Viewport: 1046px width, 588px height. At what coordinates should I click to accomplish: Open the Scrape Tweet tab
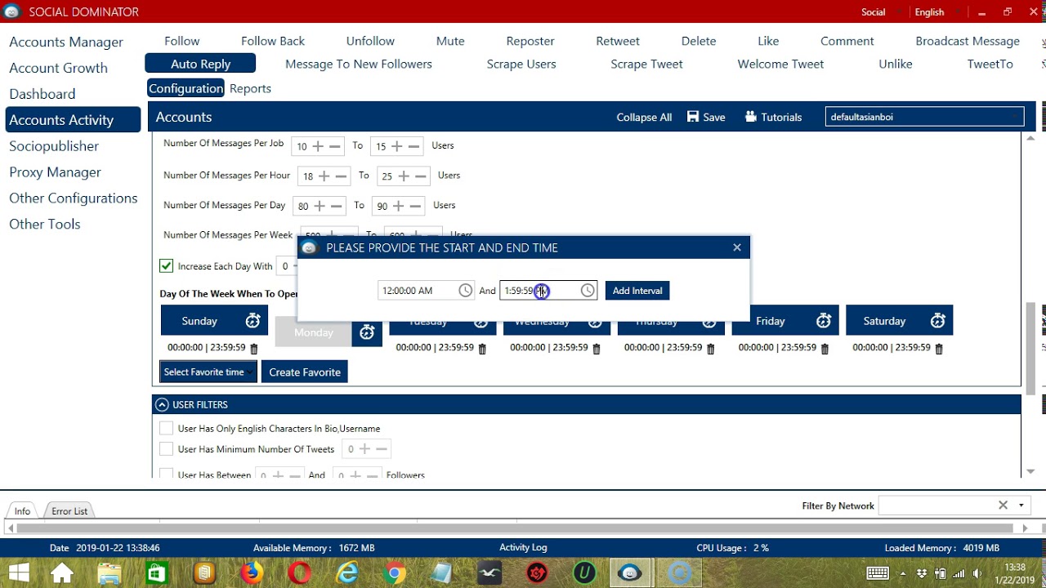tap(646, 64)
